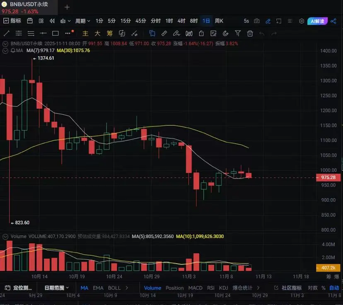This screenshot has height=305, width=343.
Task: Open the multi-chart layout icon
Action: tap(41, 21)
